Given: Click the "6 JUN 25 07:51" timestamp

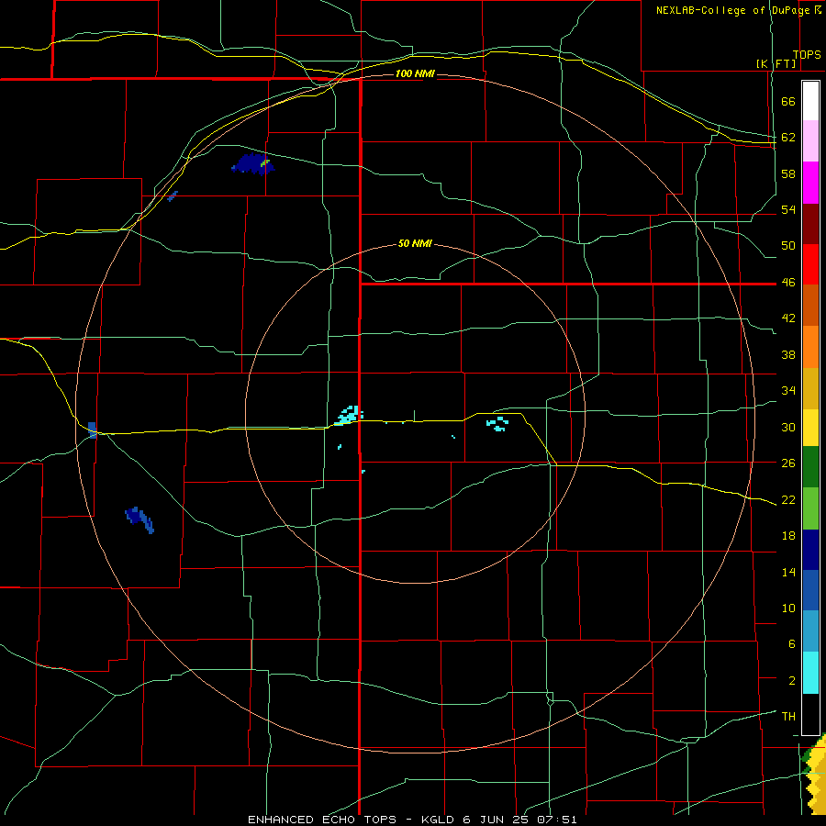Looking at the screenshot, I should coord(520,820).
